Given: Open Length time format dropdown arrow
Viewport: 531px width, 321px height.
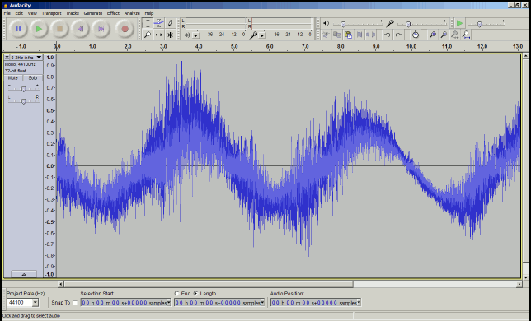Looking at the screenshot, I should [262, 303].
